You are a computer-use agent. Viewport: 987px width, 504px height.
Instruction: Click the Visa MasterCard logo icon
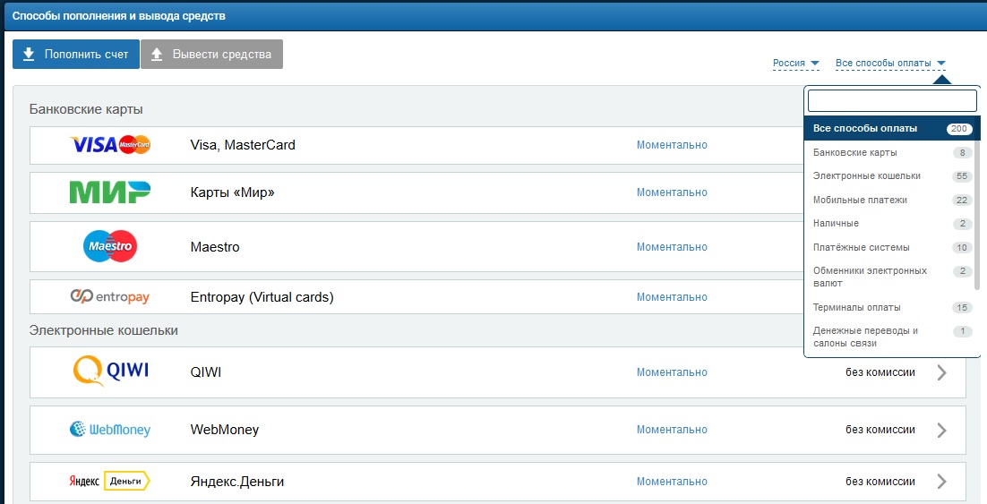point(110,145)
